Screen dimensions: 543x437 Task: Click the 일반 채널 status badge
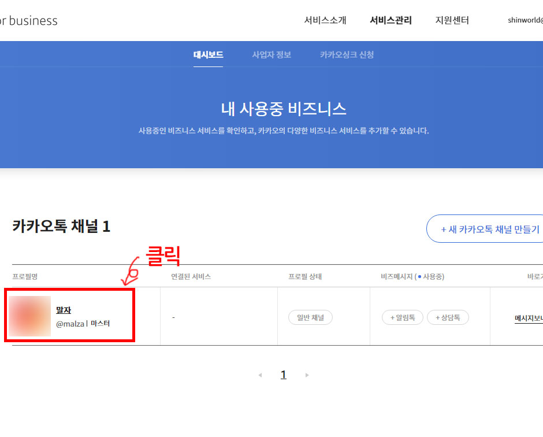pyautogui.click(x=310, y=317)
